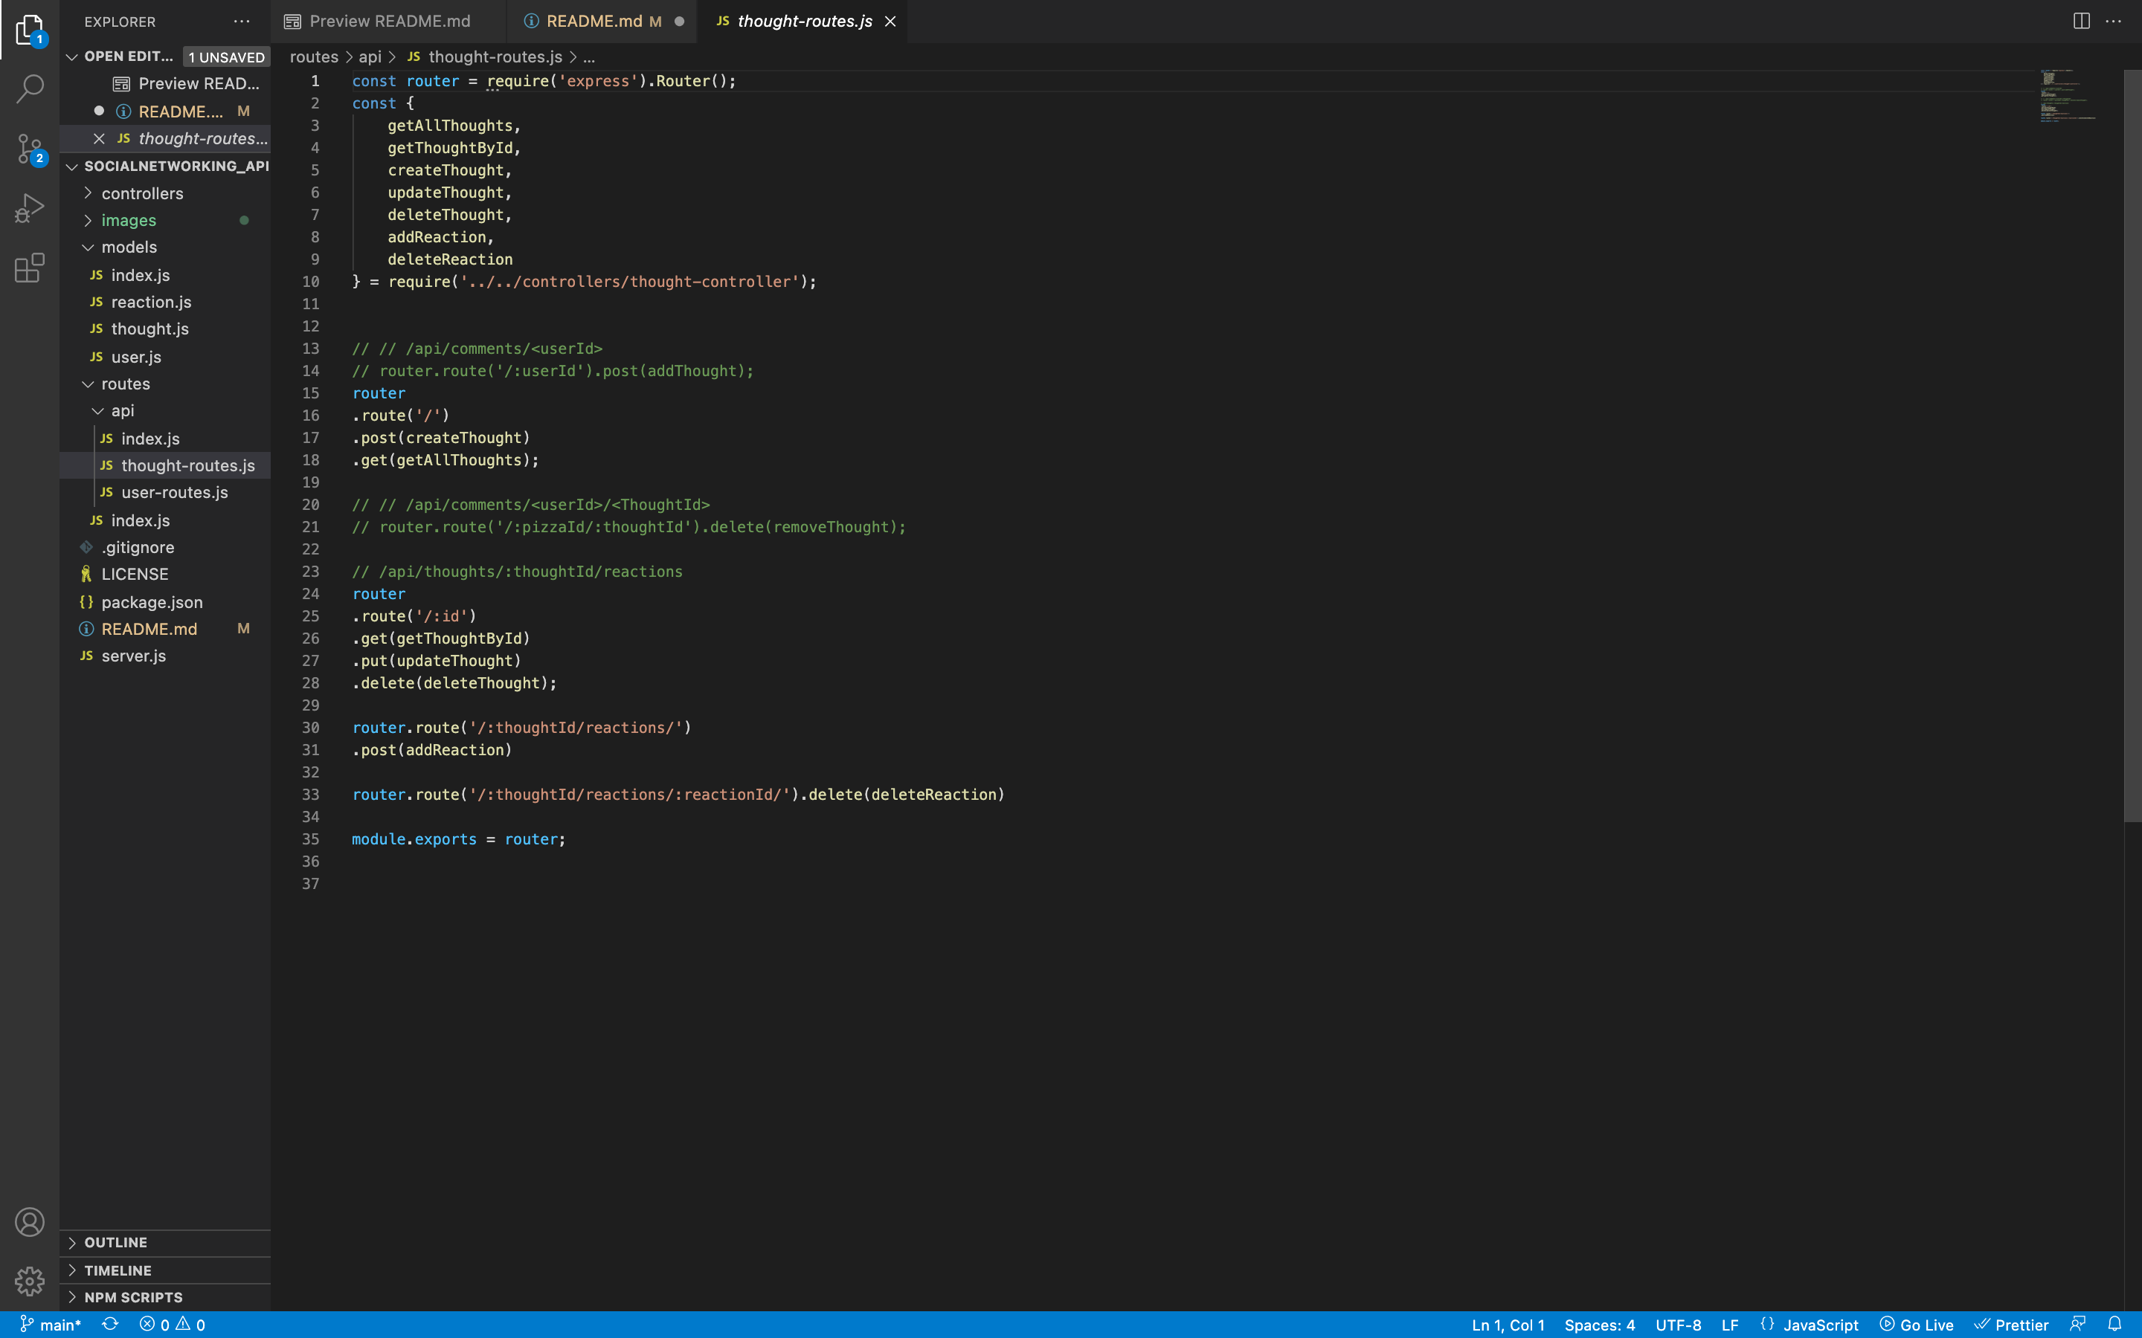
Task: Collapse the models folder
Action: point(129,247)
